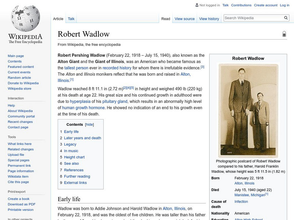Open the View history tab
This screenshot has width=294, height=220.
209,18
